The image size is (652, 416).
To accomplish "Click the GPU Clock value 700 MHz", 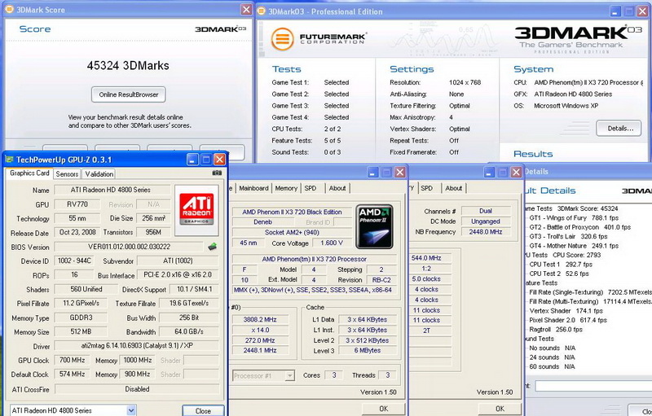I will tap(73, 360).
